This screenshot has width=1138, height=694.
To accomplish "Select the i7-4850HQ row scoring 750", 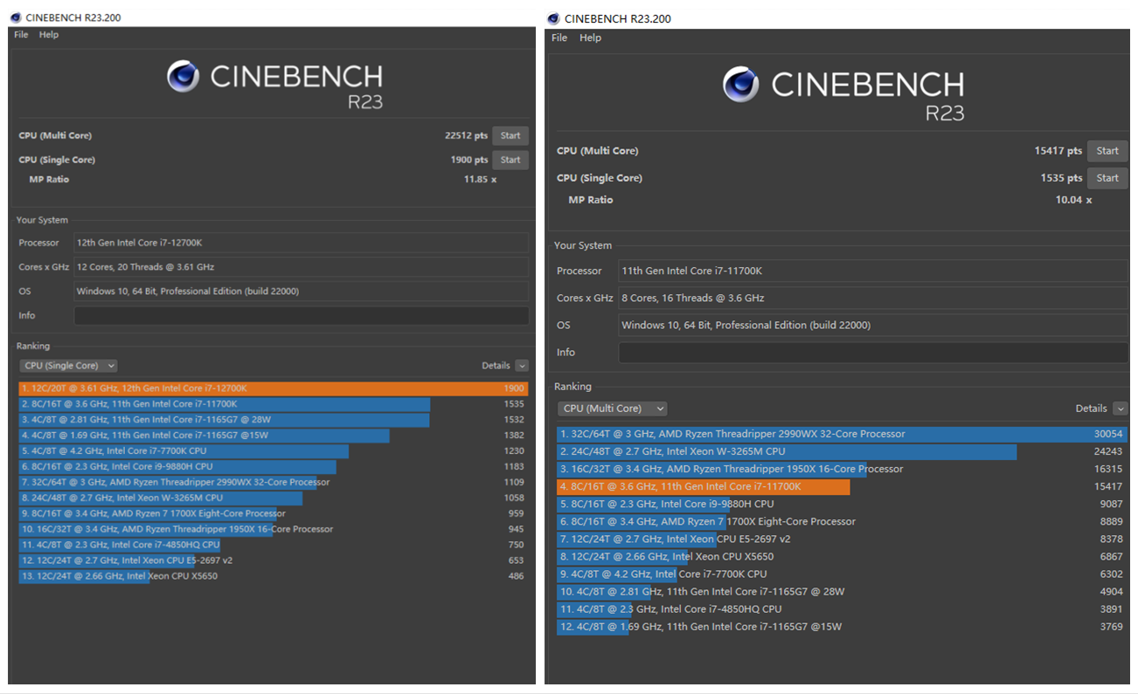I will pos(274,545).
